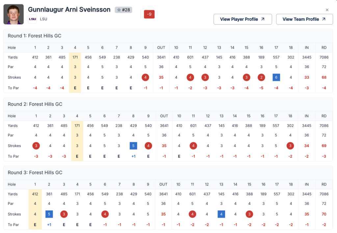Viewport: 337px width, 233px height.
Task: Close the scorecard with the X icon
Action: point(327,10)
